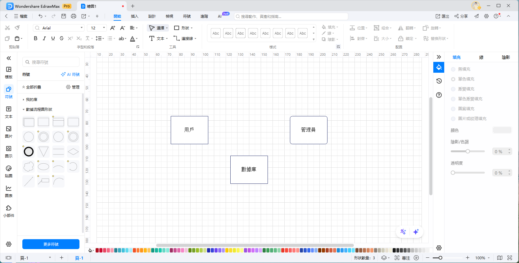The height and width of the screenshot is (263, 519).
Task: Click the Bold formatting icon
Action: 35,38
